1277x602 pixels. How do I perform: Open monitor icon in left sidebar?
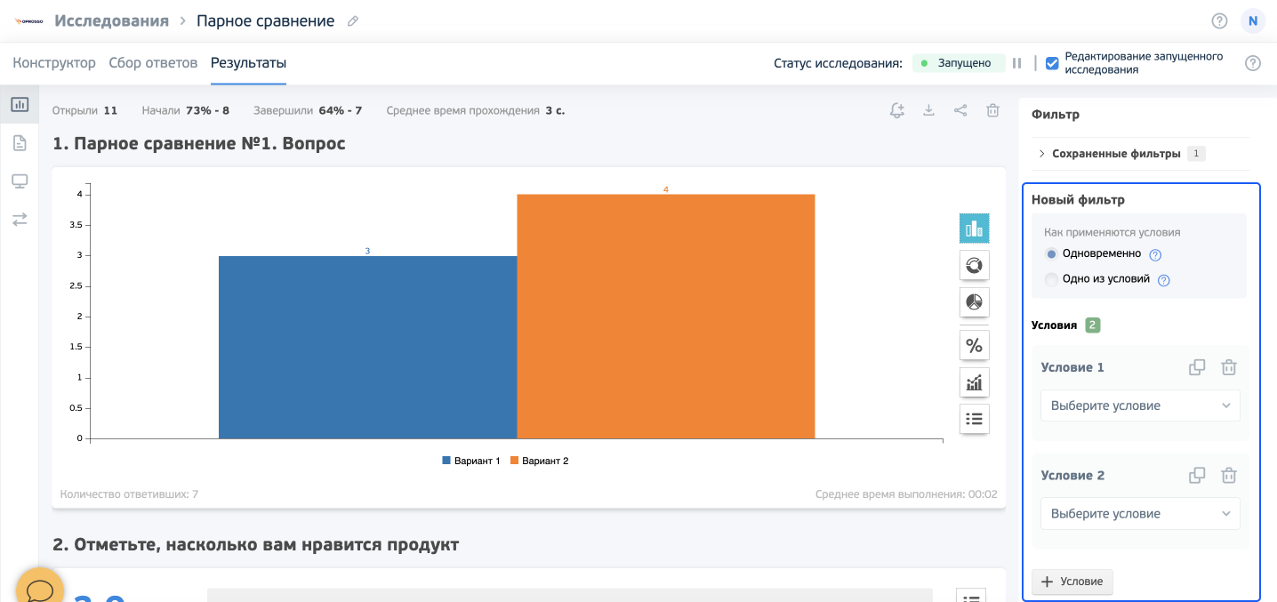[20, 181]
